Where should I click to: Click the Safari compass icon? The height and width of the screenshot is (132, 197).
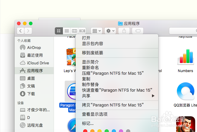coord(72,125)
